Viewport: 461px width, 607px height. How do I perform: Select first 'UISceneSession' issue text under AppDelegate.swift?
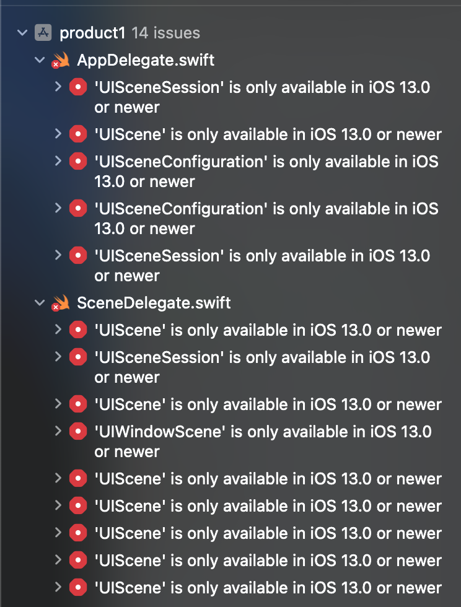pos(262,97)
